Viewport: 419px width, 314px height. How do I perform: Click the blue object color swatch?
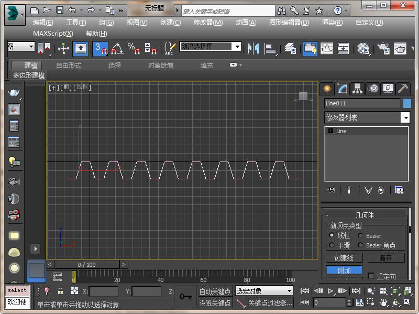tap(407, 103)
